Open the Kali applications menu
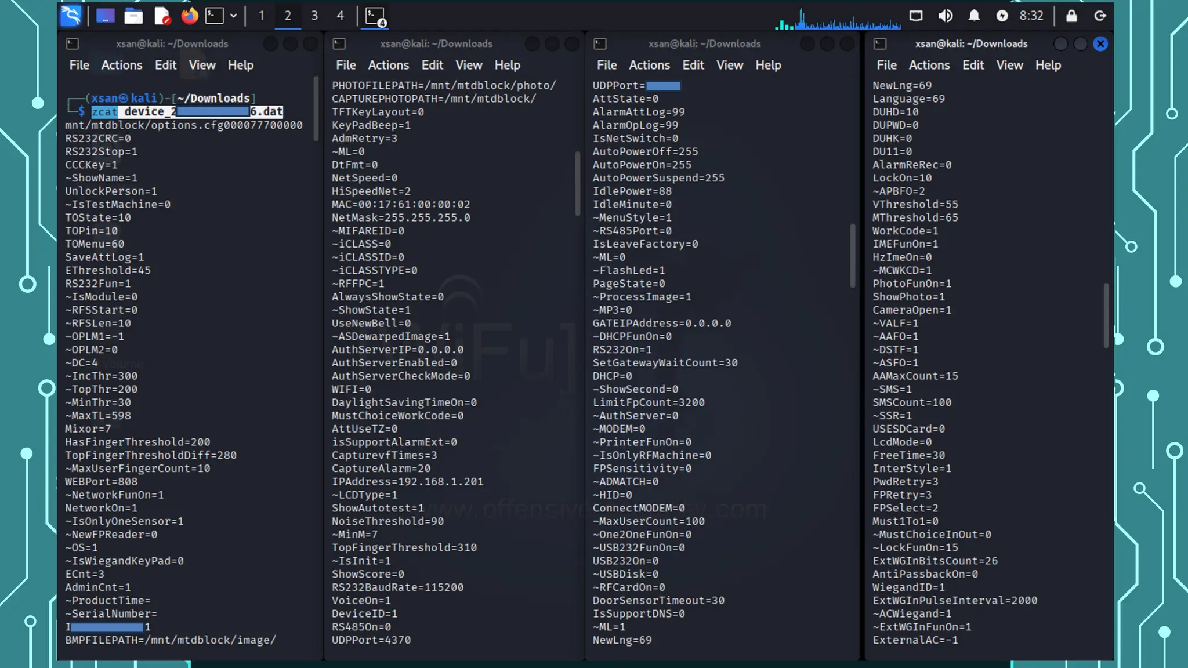 tap(71, 16)
